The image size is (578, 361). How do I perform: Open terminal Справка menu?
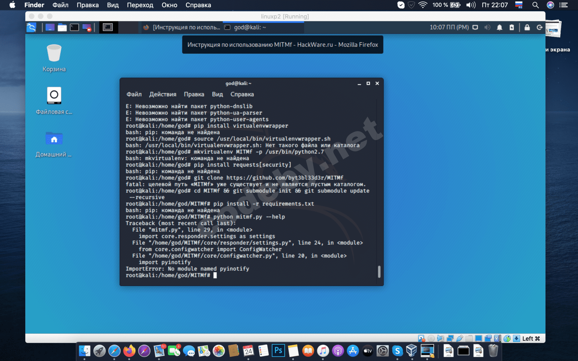242,94
